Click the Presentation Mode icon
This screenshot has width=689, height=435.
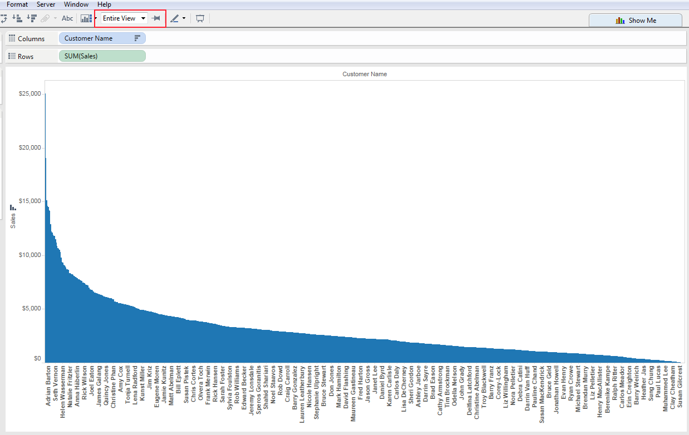pos(200,18)
